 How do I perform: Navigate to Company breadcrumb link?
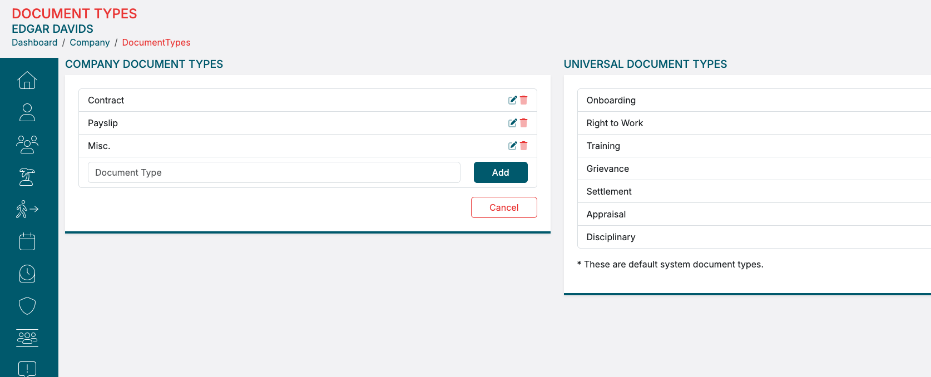point(90,43)
